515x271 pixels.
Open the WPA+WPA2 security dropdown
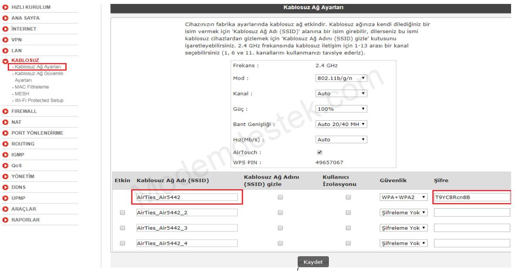pyautogui.click(x=403, y=197)
